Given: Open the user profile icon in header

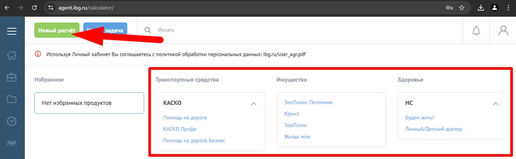Looking at the screenshot, I should pyautogui.click(x=503, y=31).
